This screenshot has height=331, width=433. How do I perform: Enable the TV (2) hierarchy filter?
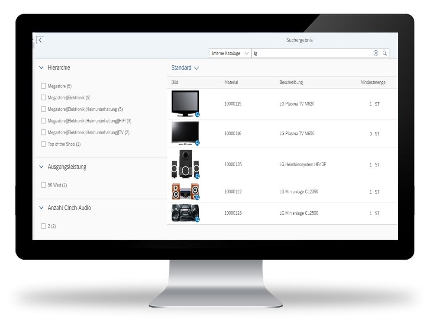click(43, 132)
